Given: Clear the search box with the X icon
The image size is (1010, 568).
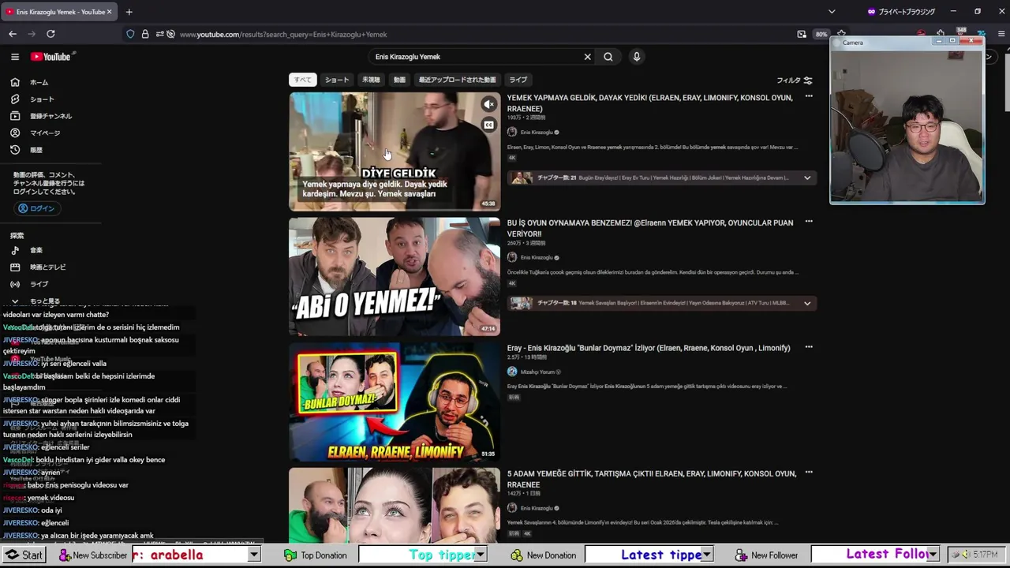Looking at the screenshot, I should 587,57.
